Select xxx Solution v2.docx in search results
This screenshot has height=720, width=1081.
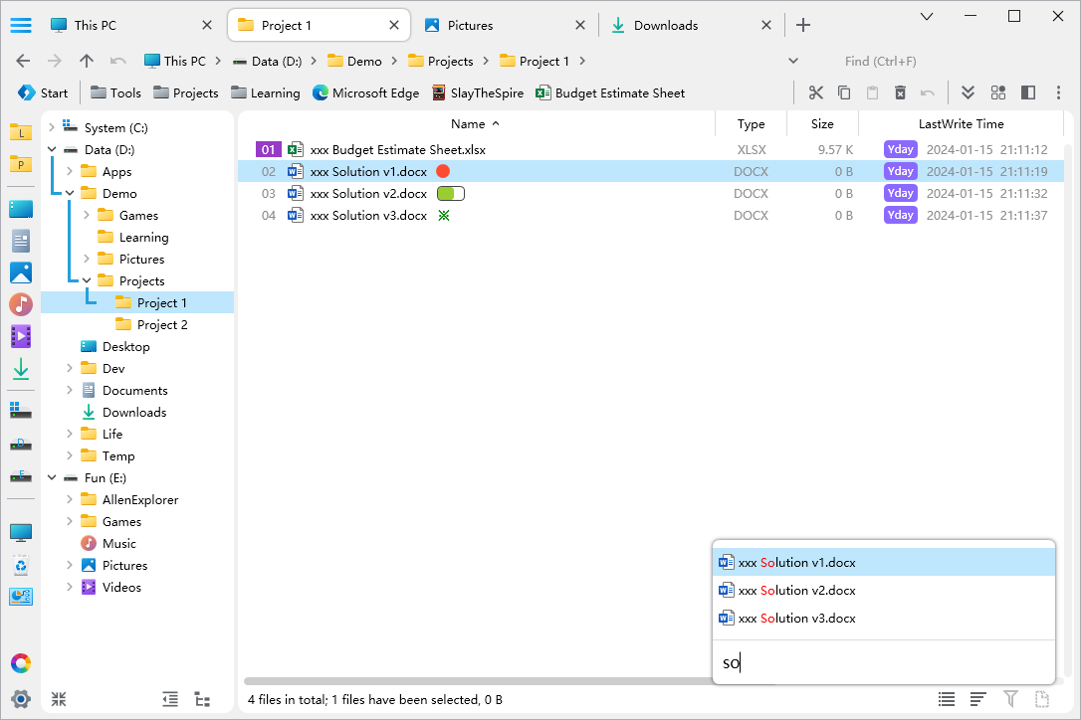[796, 591]
